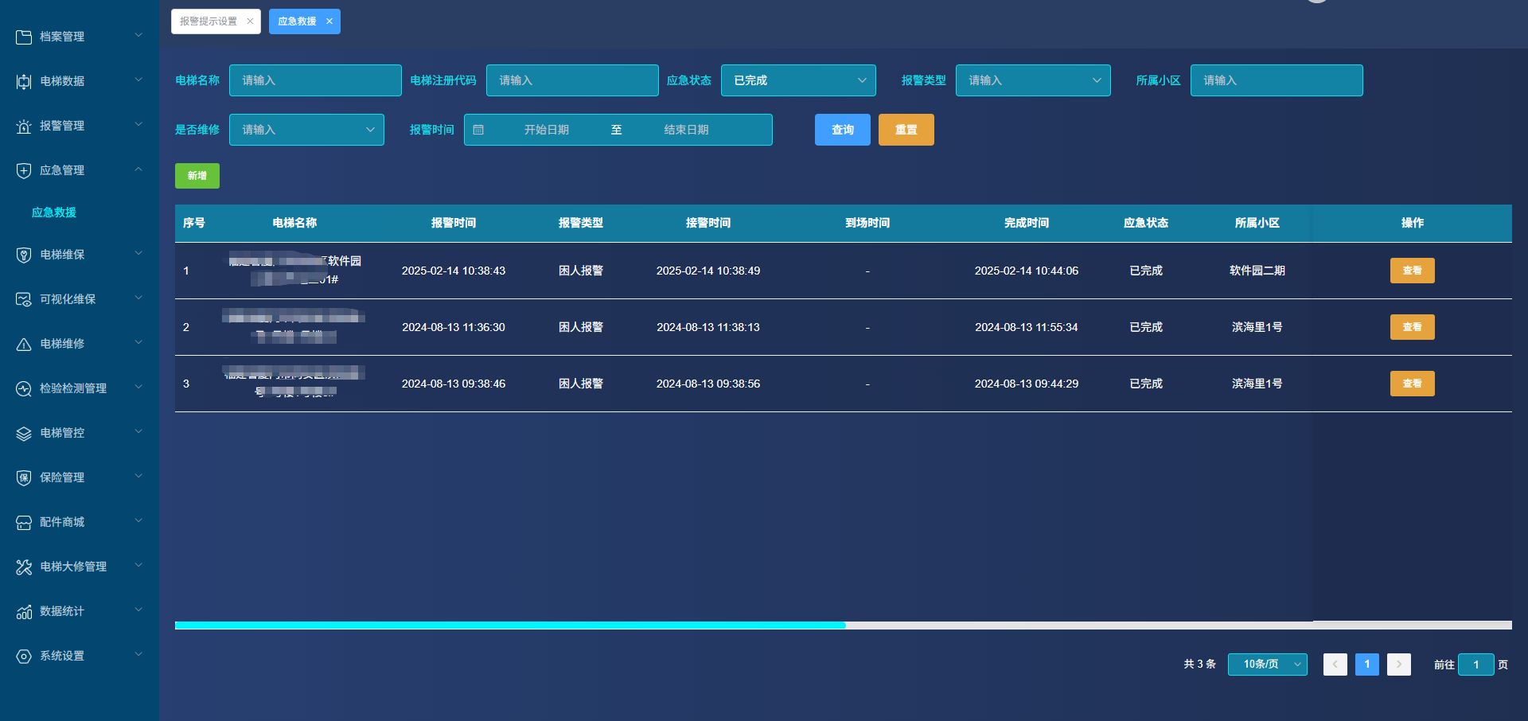The image size is (1528, 721).
Task: Click the horizontal table scrollbar
Action: click(x=509, y=626)
